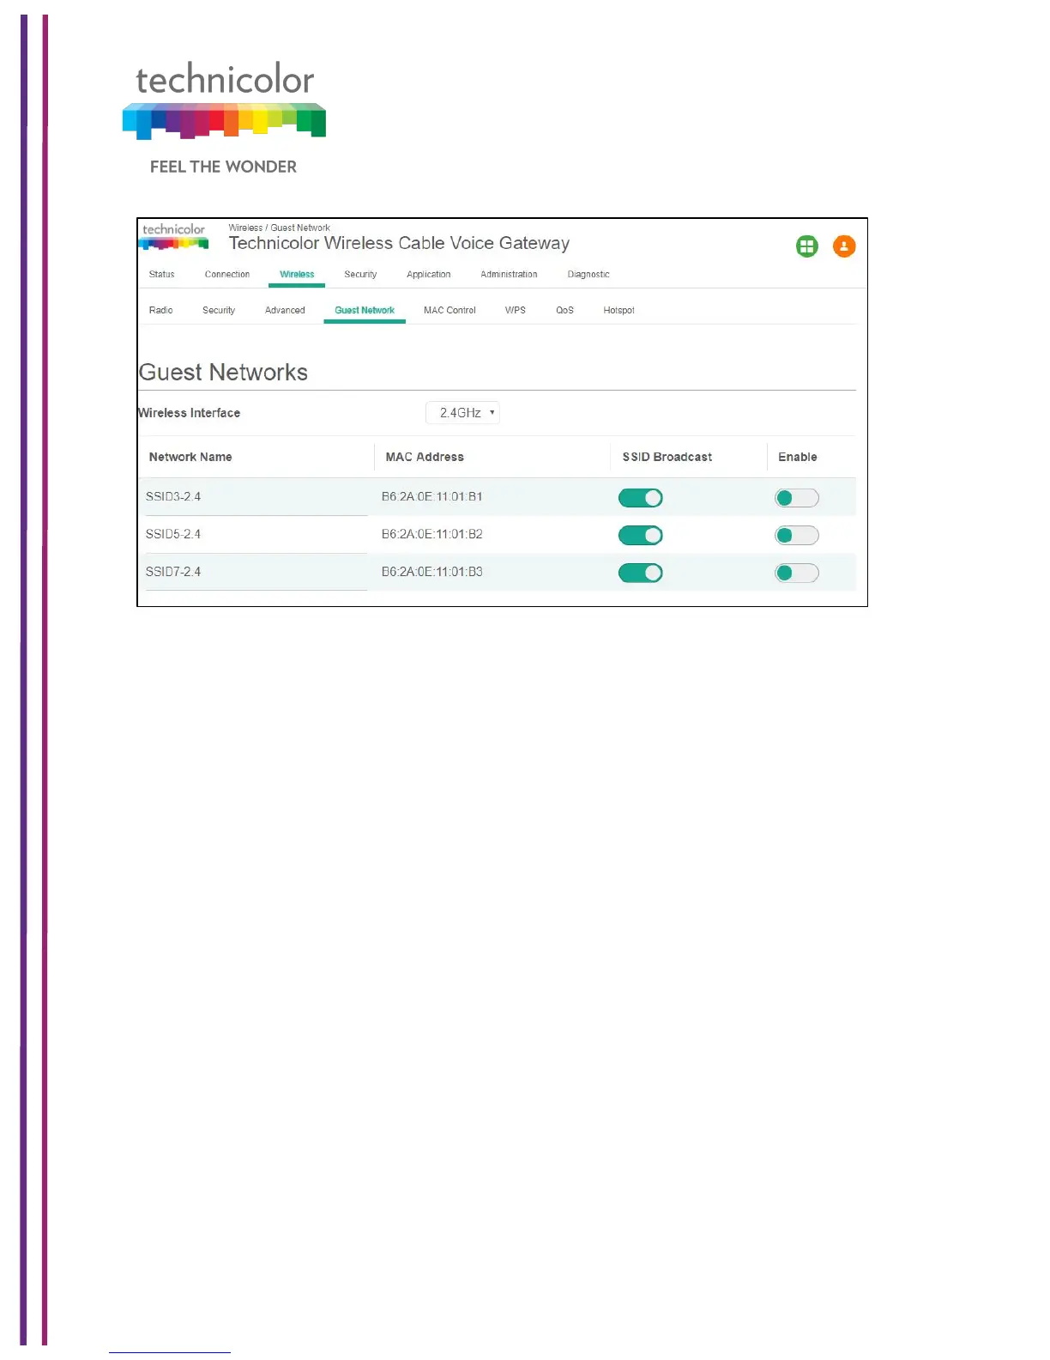
Task: Edit the SSID5-2.4 network name field
Action: click(256, 535)
